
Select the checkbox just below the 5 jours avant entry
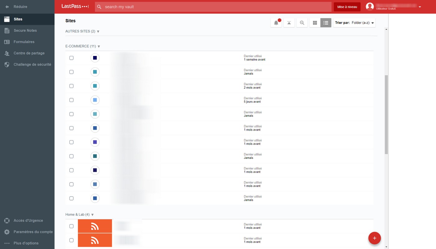[x=71, y=114]
